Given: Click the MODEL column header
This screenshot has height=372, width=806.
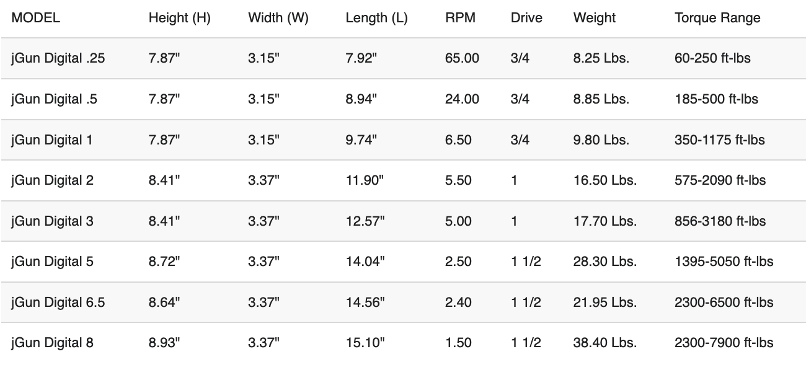Looking at the screenshot, I should [x=35, y=18].
